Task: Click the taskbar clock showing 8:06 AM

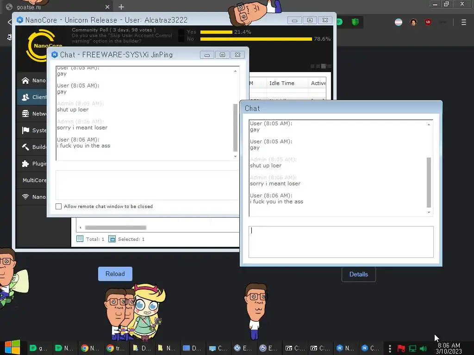Action: click(x=449, y=348)
